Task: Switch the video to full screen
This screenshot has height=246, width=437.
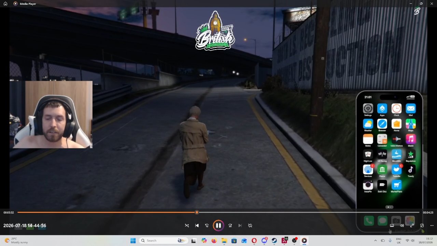Action: [412, 225]
